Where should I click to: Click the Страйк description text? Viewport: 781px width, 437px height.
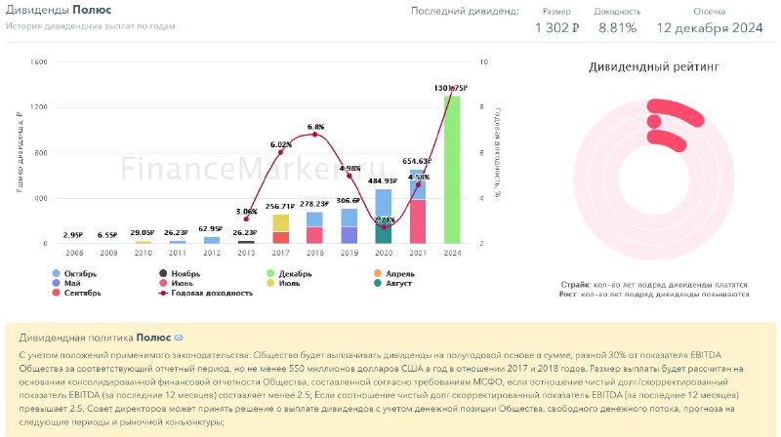[654, 285]
